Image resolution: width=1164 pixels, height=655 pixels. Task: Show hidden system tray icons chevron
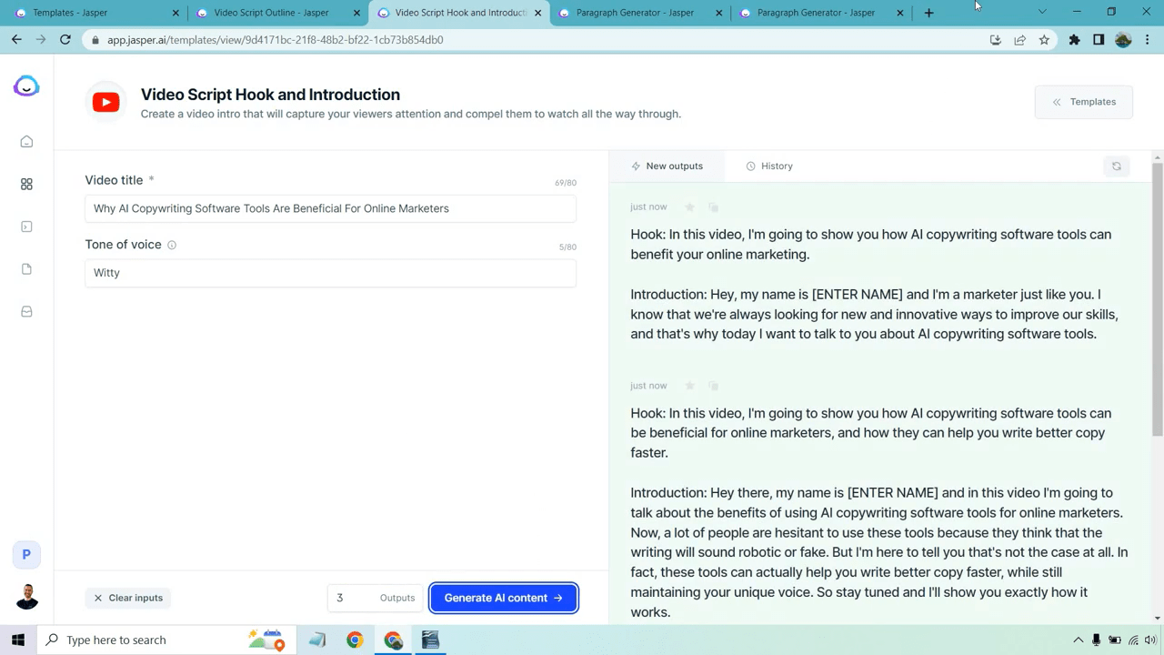point(1078,640)
